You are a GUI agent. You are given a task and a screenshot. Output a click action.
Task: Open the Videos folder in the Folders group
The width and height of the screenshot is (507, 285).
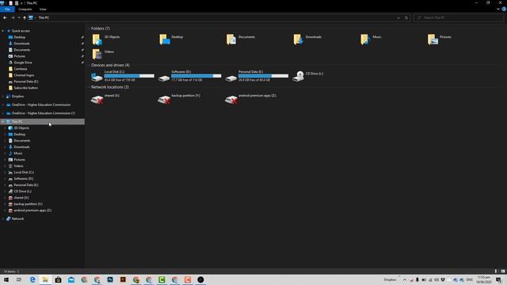point(103,54)
